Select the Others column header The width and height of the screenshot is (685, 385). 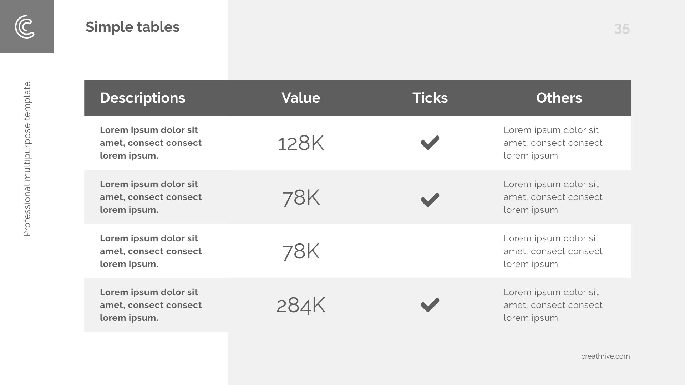(559, 98)
